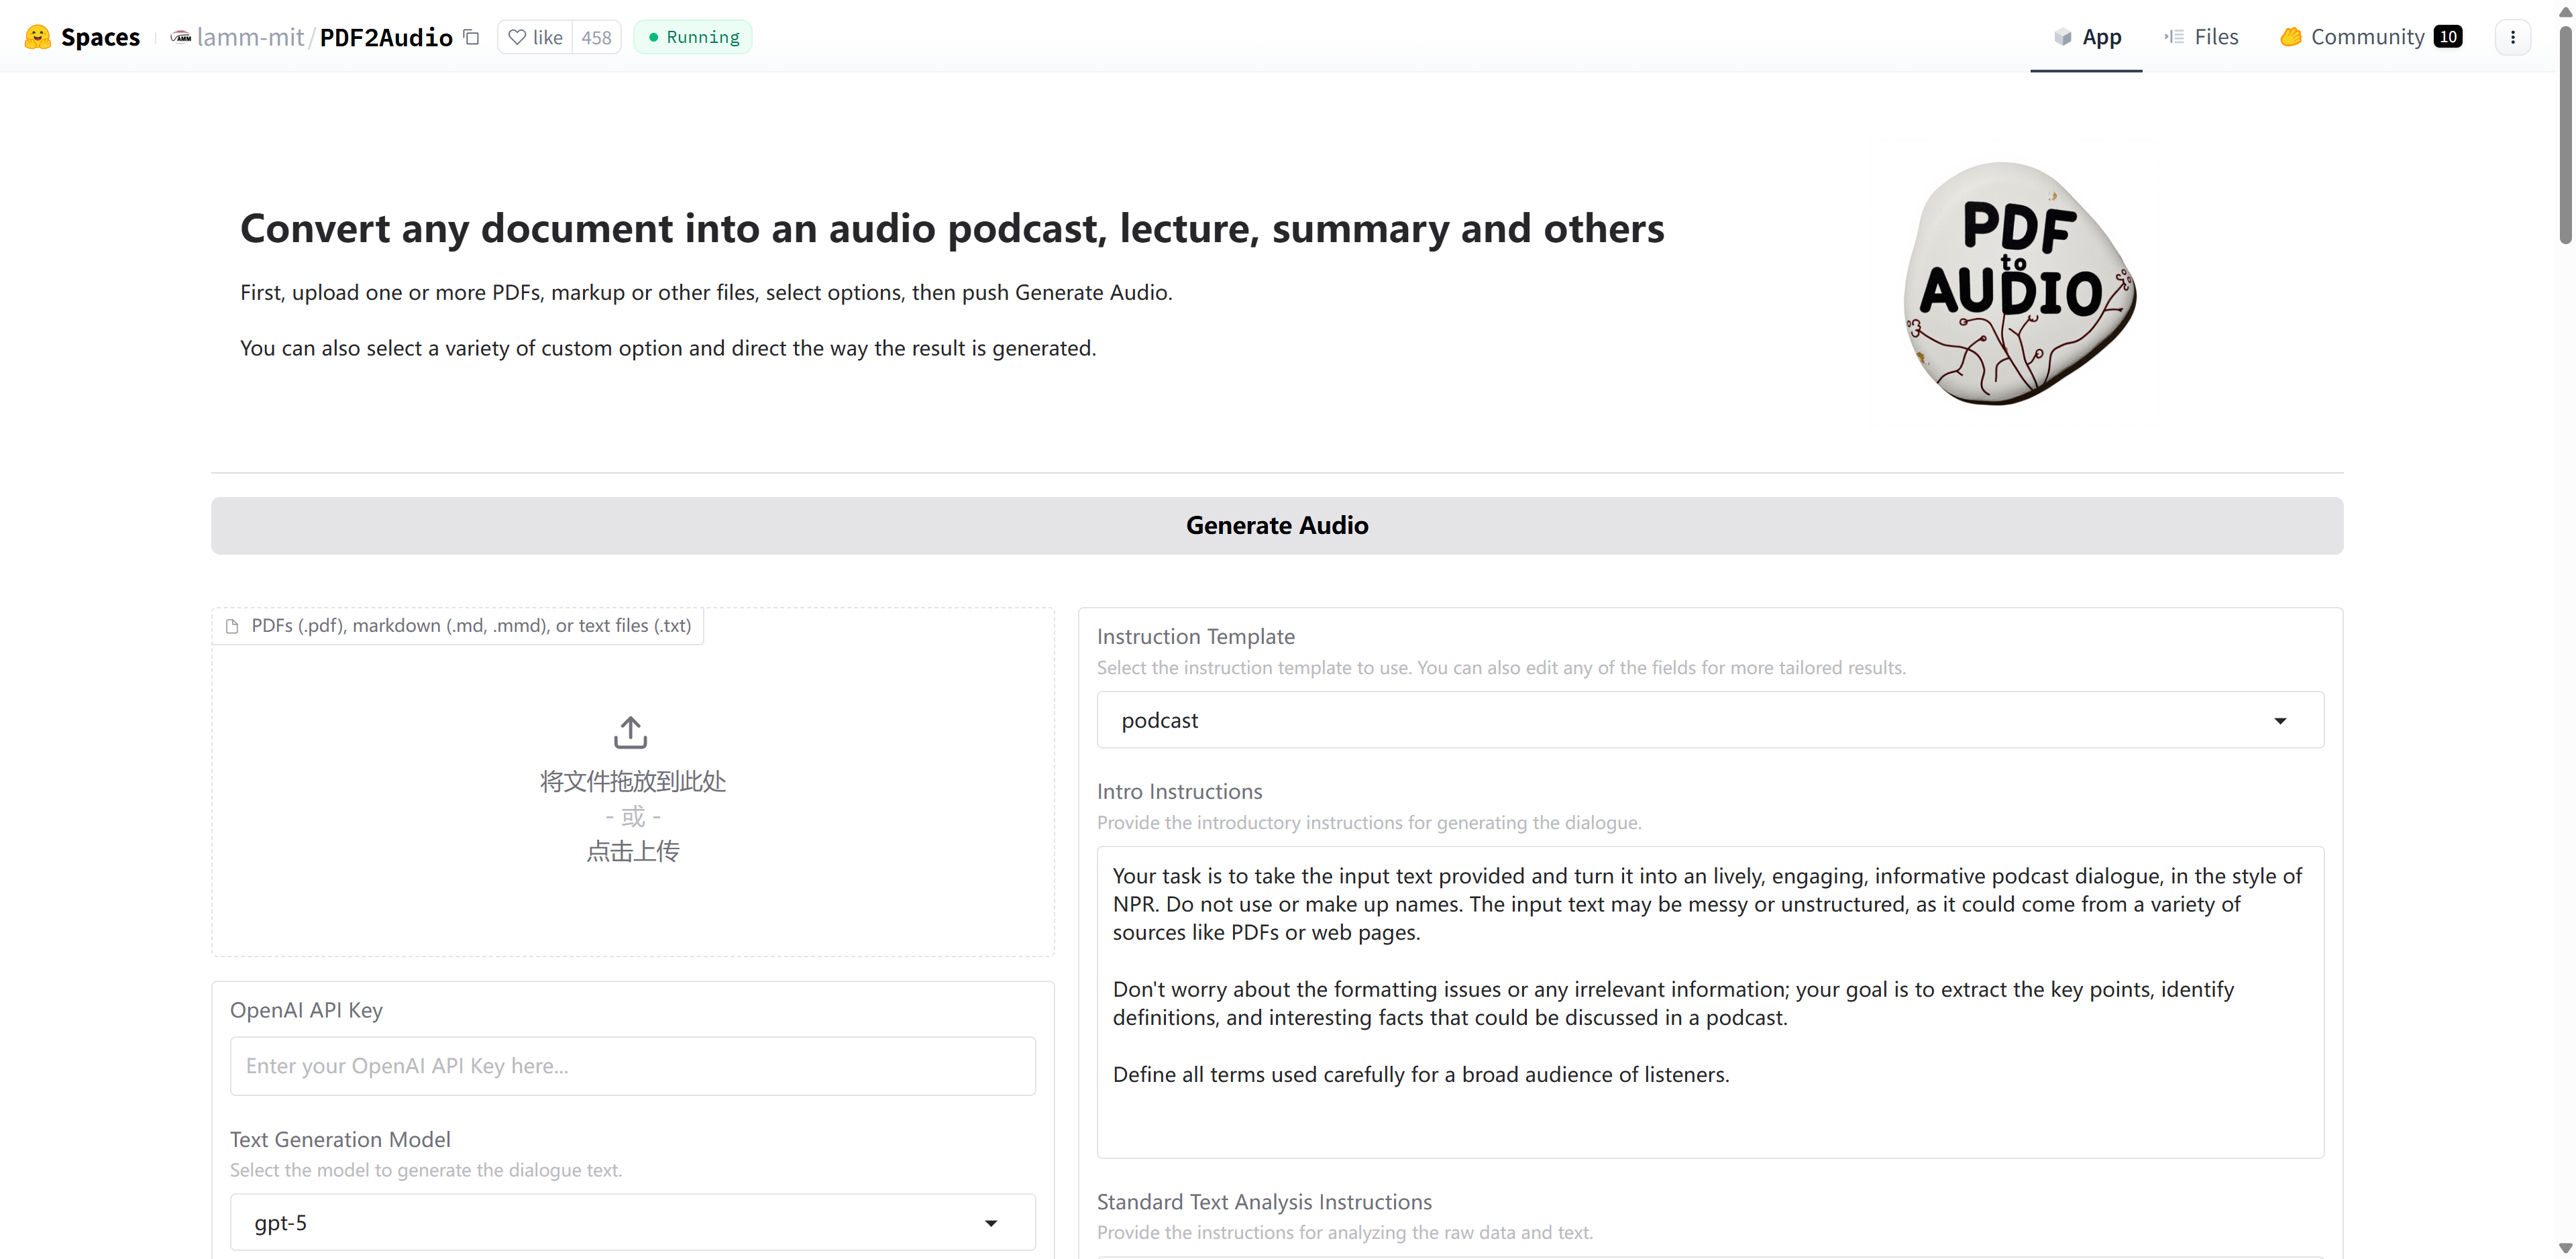Screen dimensions: 2576x1259
Task: Click the heart like icon
Action: [x=517, y=37]
